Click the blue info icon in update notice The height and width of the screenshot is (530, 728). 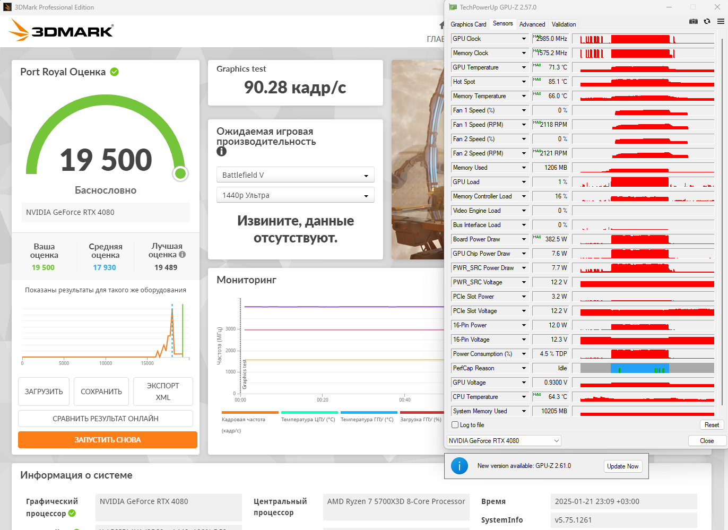click(x=460, y=466)
